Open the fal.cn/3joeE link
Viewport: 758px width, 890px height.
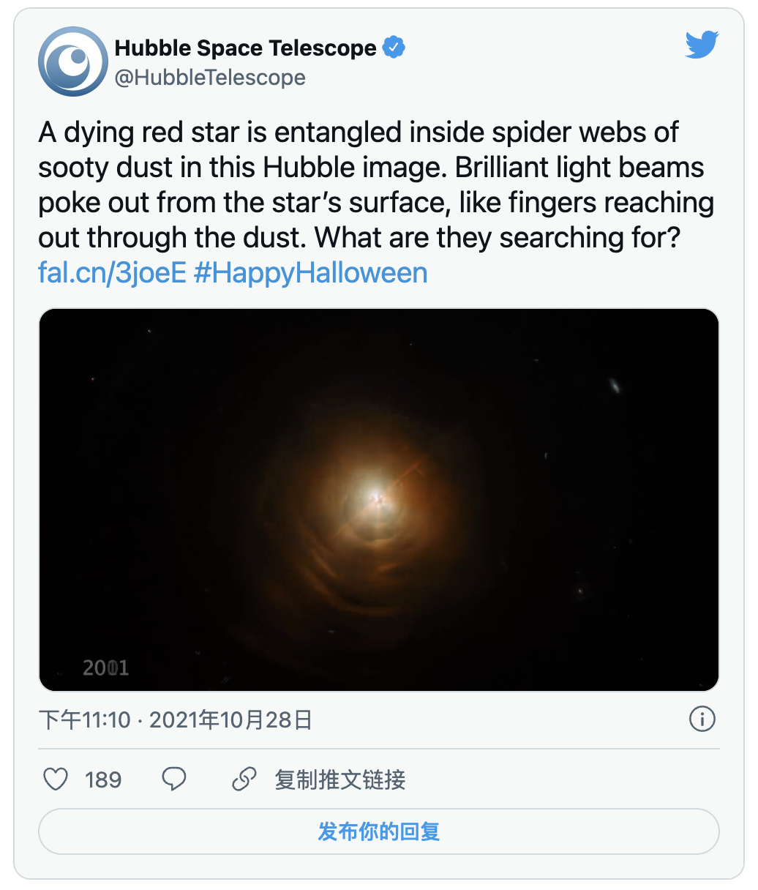coord(112,273)
